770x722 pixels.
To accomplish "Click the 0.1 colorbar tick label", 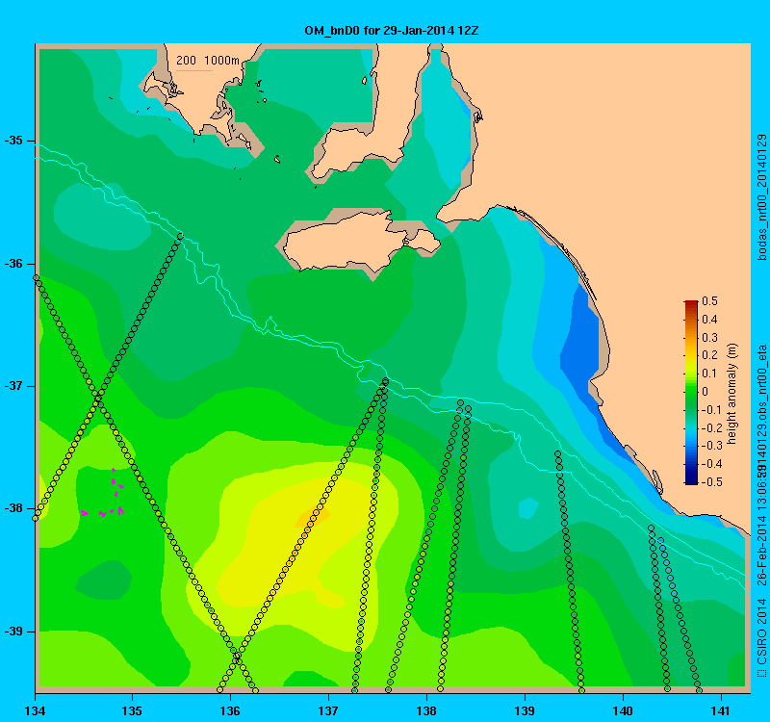I will [x=709, y=374].
